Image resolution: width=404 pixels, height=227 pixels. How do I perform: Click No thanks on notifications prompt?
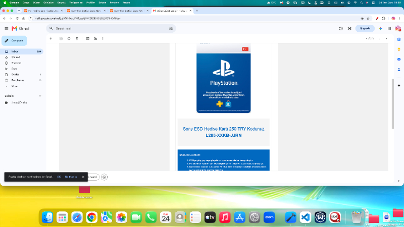pyautogui.click(x=71, y=177)
